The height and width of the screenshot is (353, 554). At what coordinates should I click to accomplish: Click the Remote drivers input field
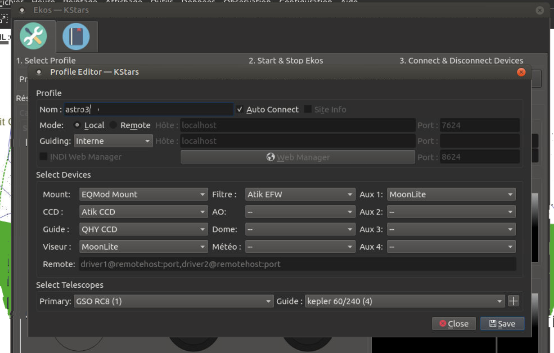[x=297, y=264]
